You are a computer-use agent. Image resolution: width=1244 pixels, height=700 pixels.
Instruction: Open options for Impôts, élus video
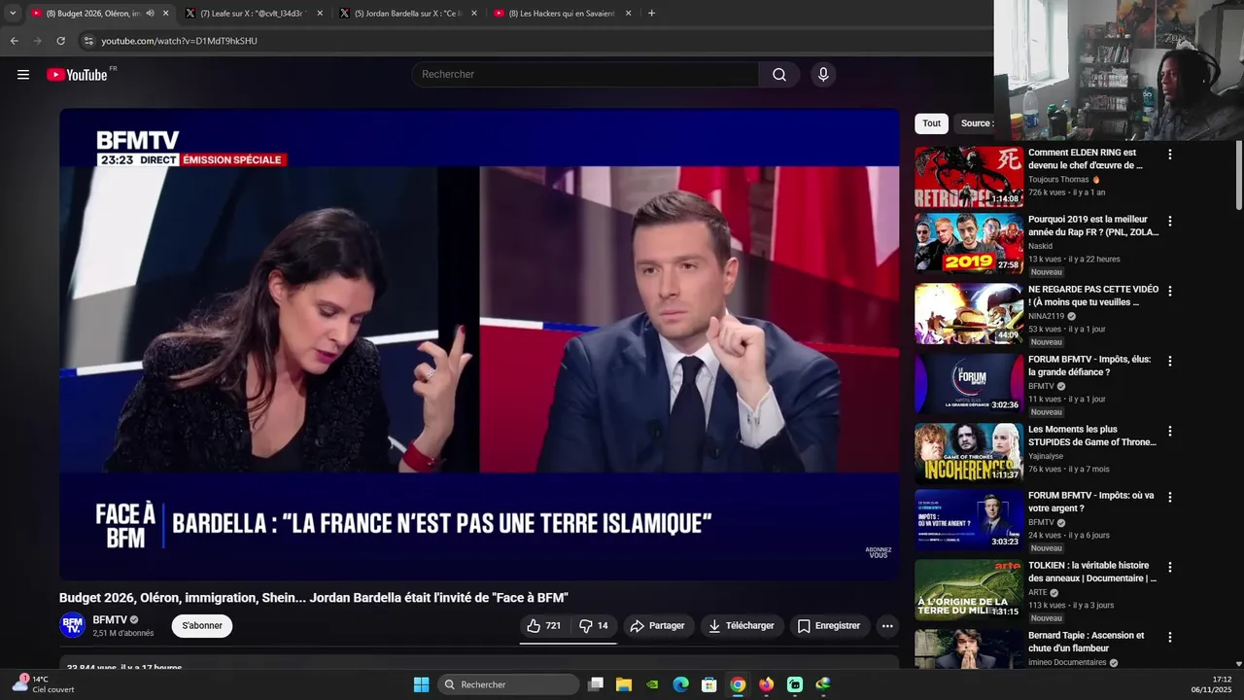[1169, 361]
